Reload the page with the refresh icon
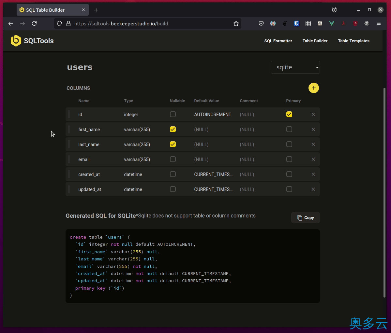This screenshot has height=333, width=391. (x=35, y=23)
